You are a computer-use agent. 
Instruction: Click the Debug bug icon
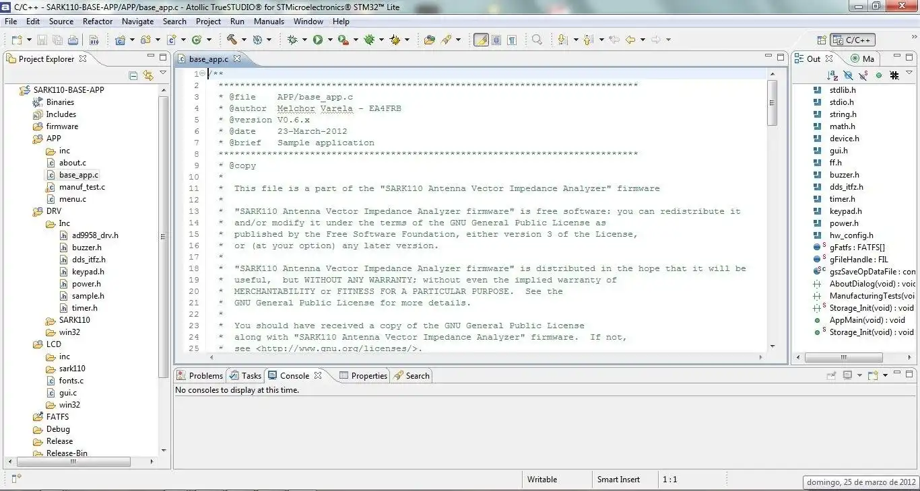coord(292,40)
